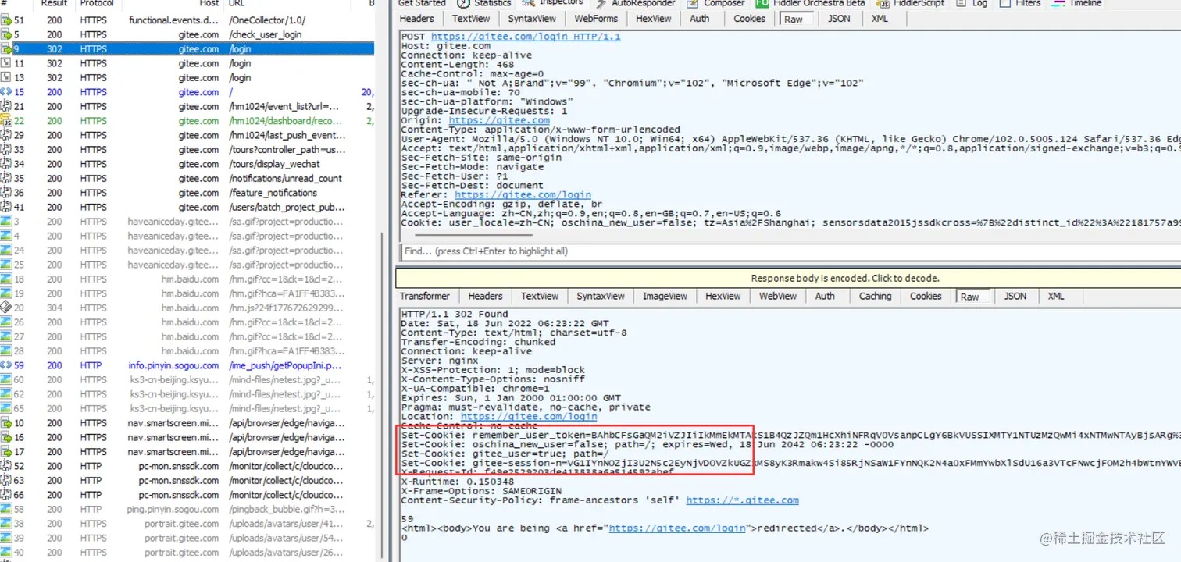Open the response Transformer tab

tap(425, 297)
